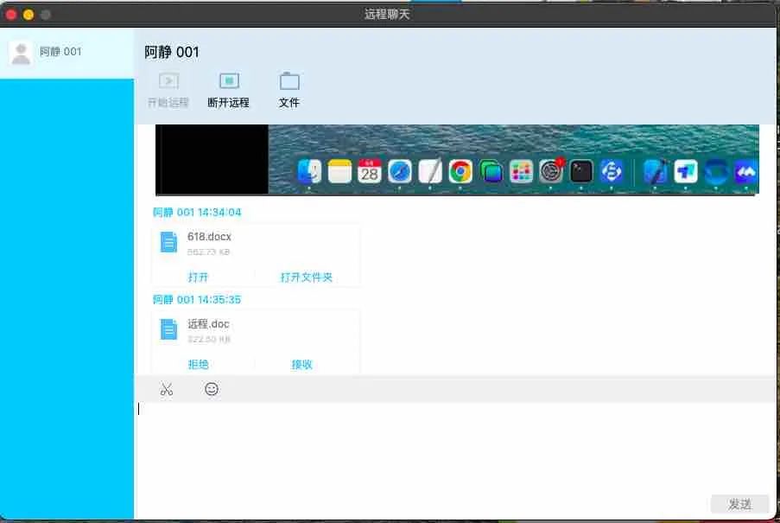Click the remote desktop screenshot thumbnail

(457, 160)
